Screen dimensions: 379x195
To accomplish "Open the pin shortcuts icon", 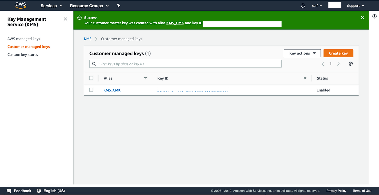I will pyautogui.click(x=118, y=6).
